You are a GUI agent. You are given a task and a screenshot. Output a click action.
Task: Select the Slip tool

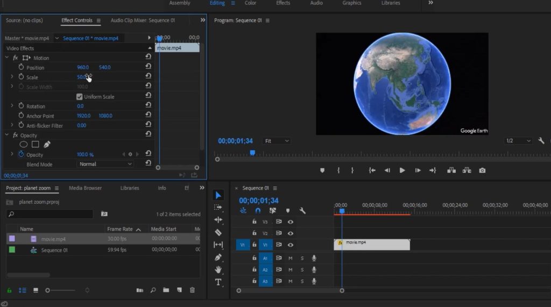(218, 245)
